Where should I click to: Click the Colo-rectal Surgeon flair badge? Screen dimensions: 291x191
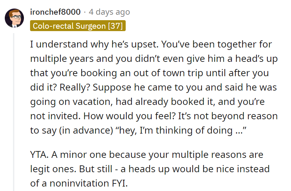[78, 26]
